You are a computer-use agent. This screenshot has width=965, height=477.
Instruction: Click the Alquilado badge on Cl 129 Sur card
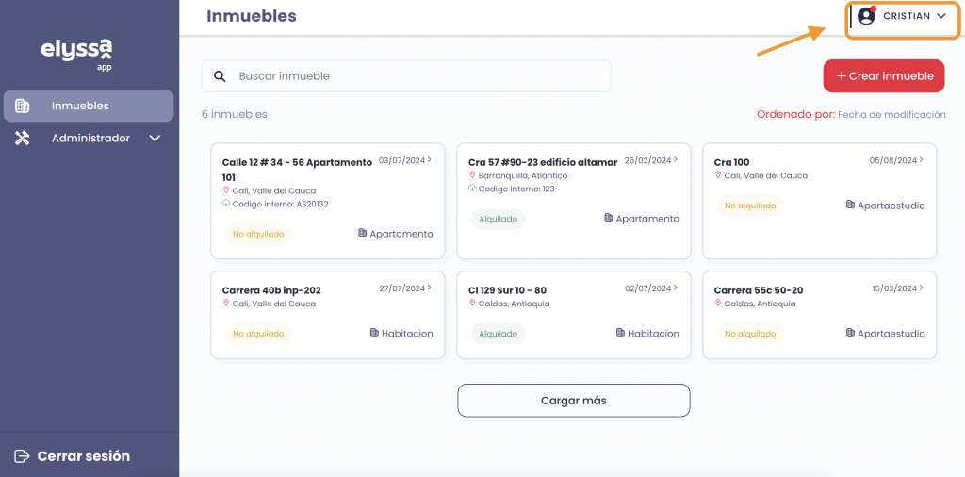tap(498, 334)
